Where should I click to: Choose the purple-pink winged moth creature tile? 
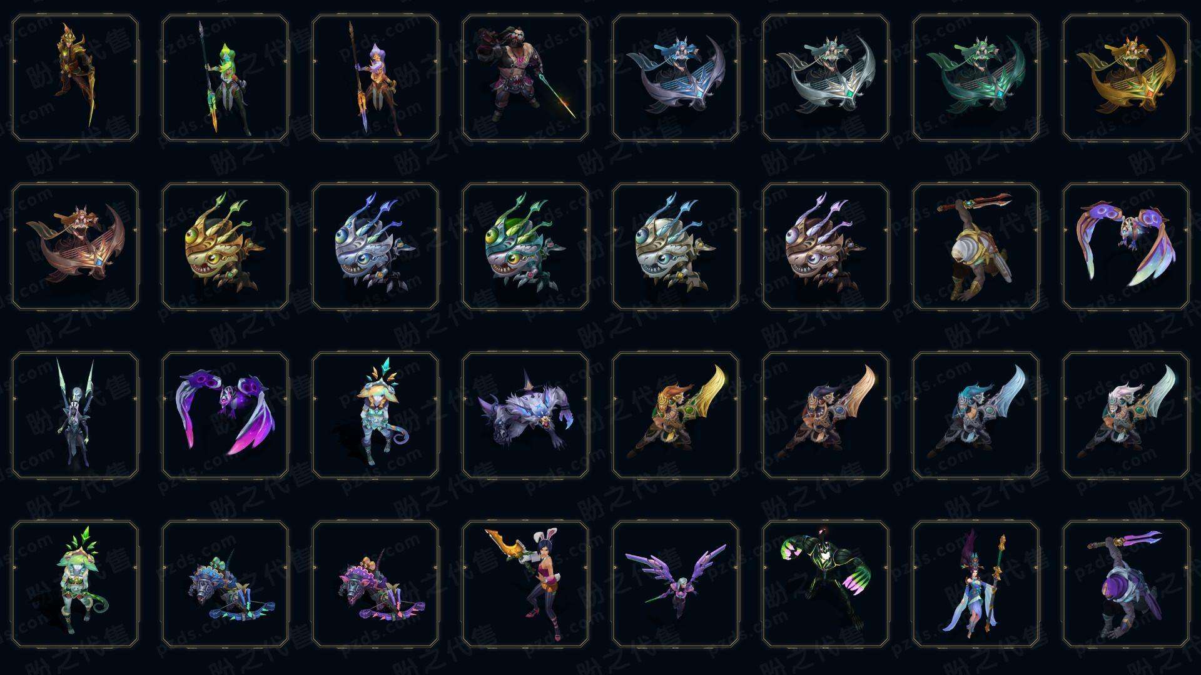coord(225,415)
